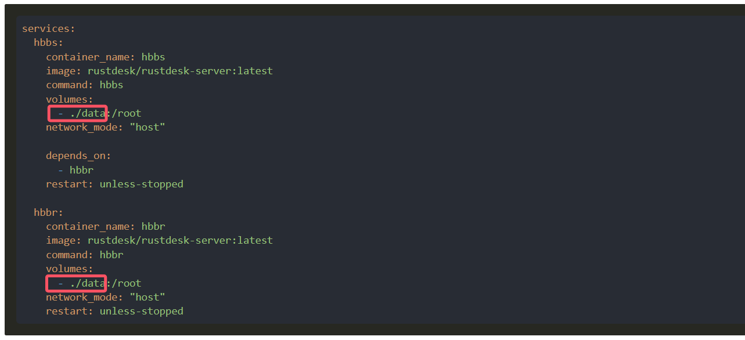This screenshot has height=340, width=745.
Task: Click the second network_mode "host" value
Action: click(x=147, y=297)
